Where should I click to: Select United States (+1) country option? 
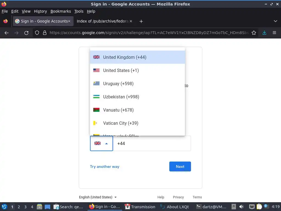tap(137, 70)
